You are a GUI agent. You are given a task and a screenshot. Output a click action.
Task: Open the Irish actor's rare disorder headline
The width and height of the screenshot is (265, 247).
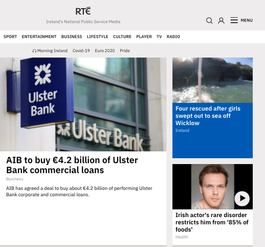tap(212, 223)
